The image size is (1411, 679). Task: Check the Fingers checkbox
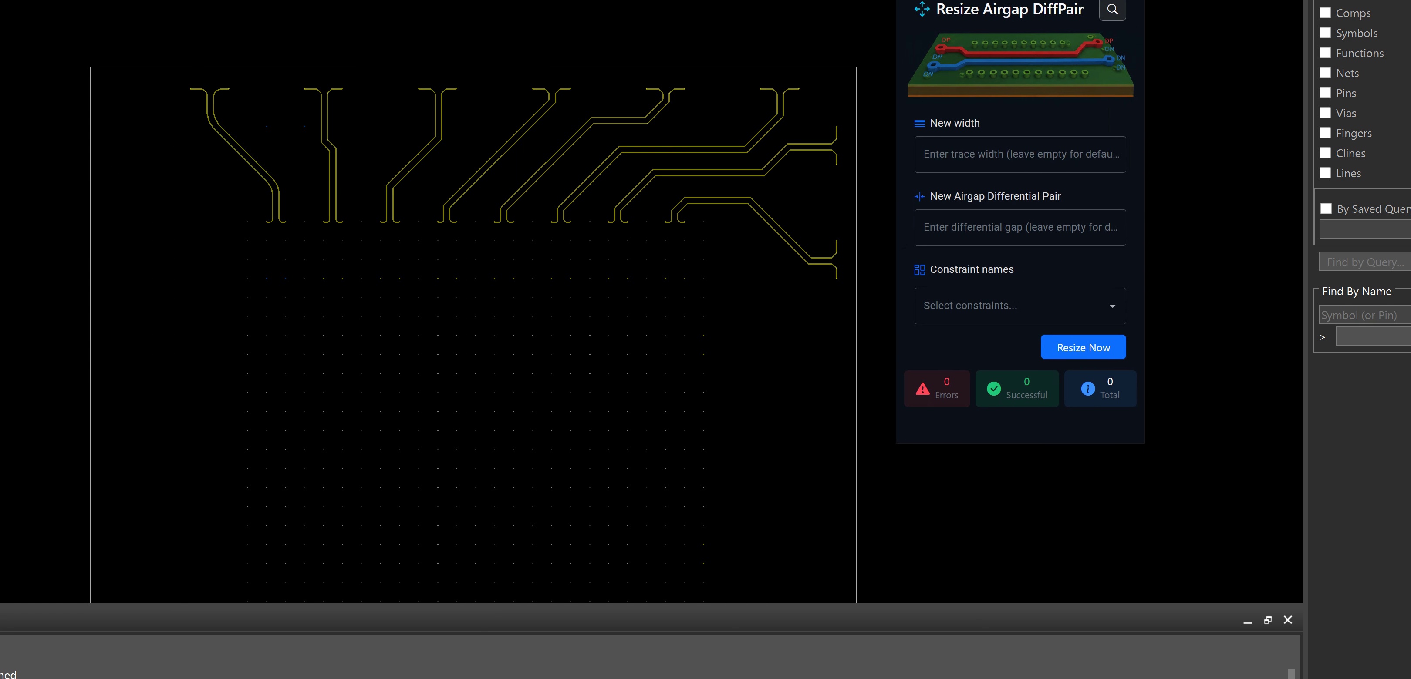coord(1325,133)
